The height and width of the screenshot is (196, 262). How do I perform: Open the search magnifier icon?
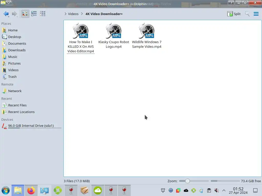pos(247,14)
